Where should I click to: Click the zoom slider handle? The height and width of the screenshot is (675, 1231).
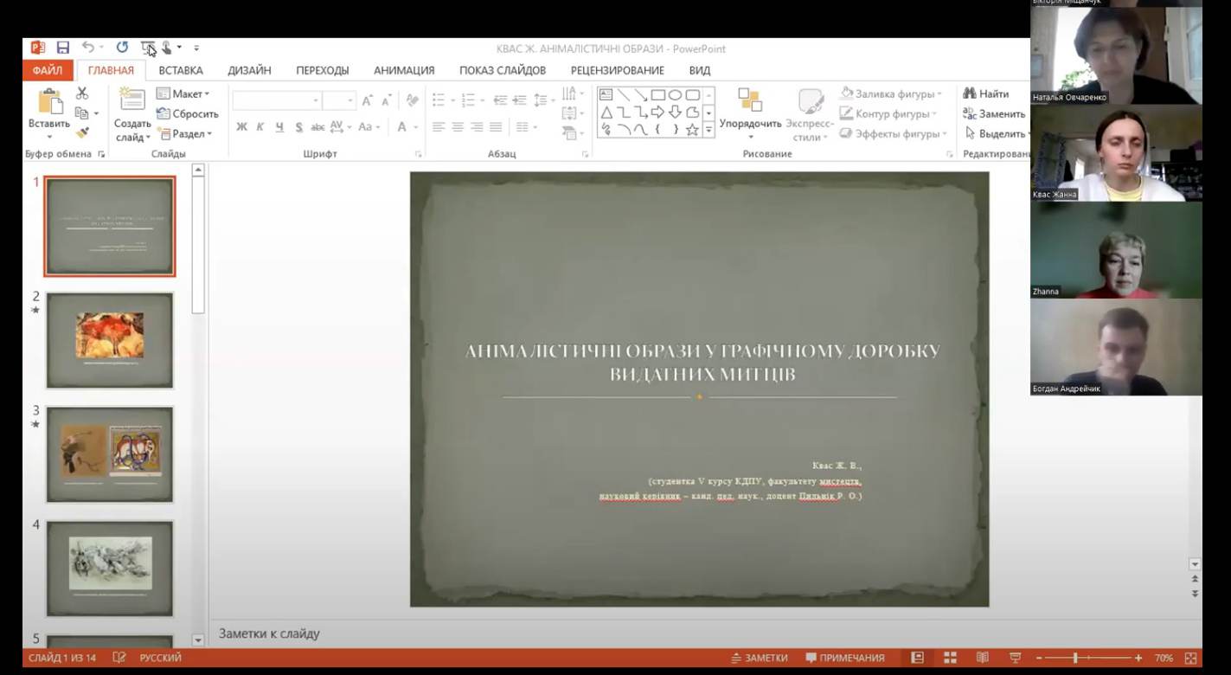(1075, 658)
